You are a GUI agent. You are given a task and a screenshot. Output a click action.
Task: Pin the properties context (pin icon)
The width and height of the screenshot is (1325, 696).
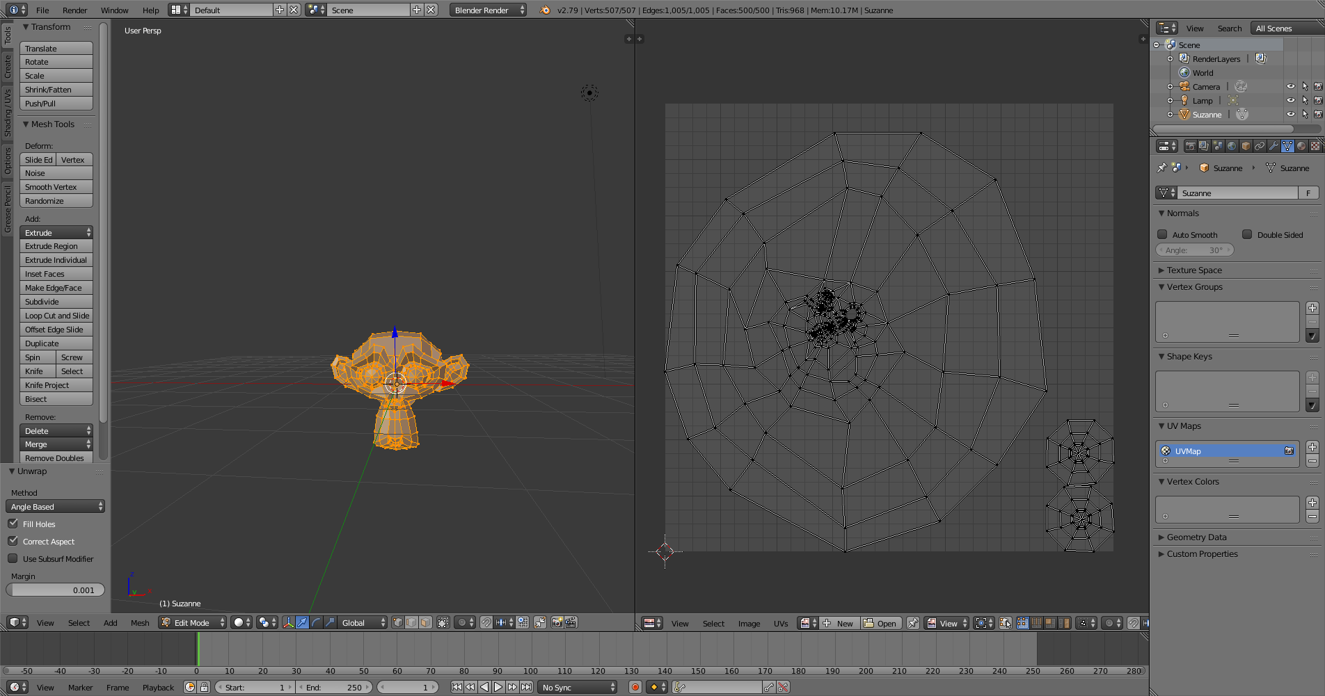(x=1161, y=168)
